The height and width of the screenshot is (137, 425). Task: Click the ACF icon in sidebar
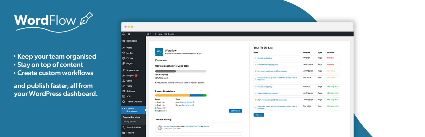[x=124, y=96]
